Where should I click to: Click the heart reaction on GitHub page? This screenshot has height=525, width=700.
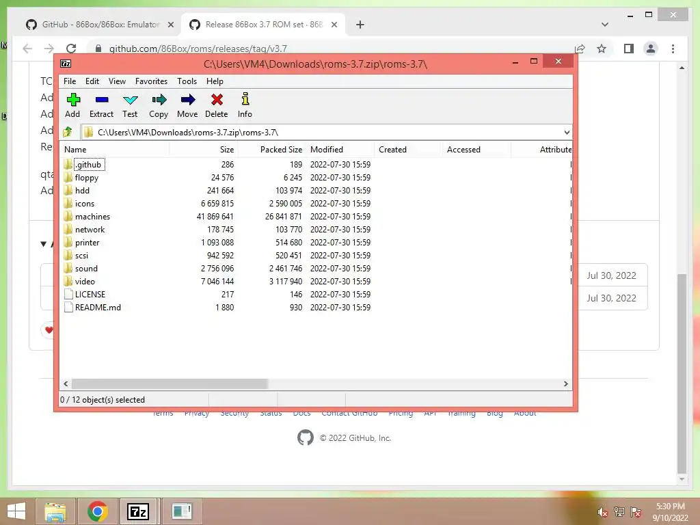coord(49,330)
